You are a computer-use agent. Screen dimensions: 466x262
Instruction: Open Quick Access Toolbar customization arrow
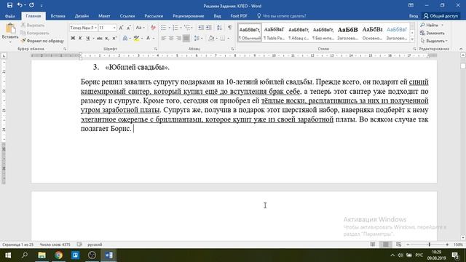(42, 6)
